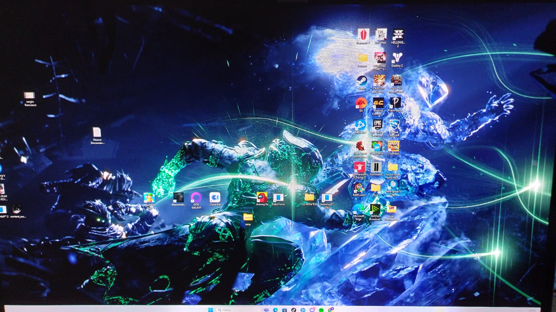
Task: Select the sony folder on desktop
Action: [x=248, y=218]
